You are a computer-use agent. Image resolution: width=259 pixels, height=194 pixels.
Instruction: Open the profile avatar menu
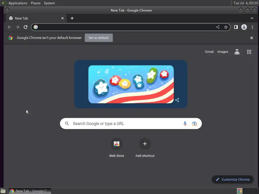point(244,27)
